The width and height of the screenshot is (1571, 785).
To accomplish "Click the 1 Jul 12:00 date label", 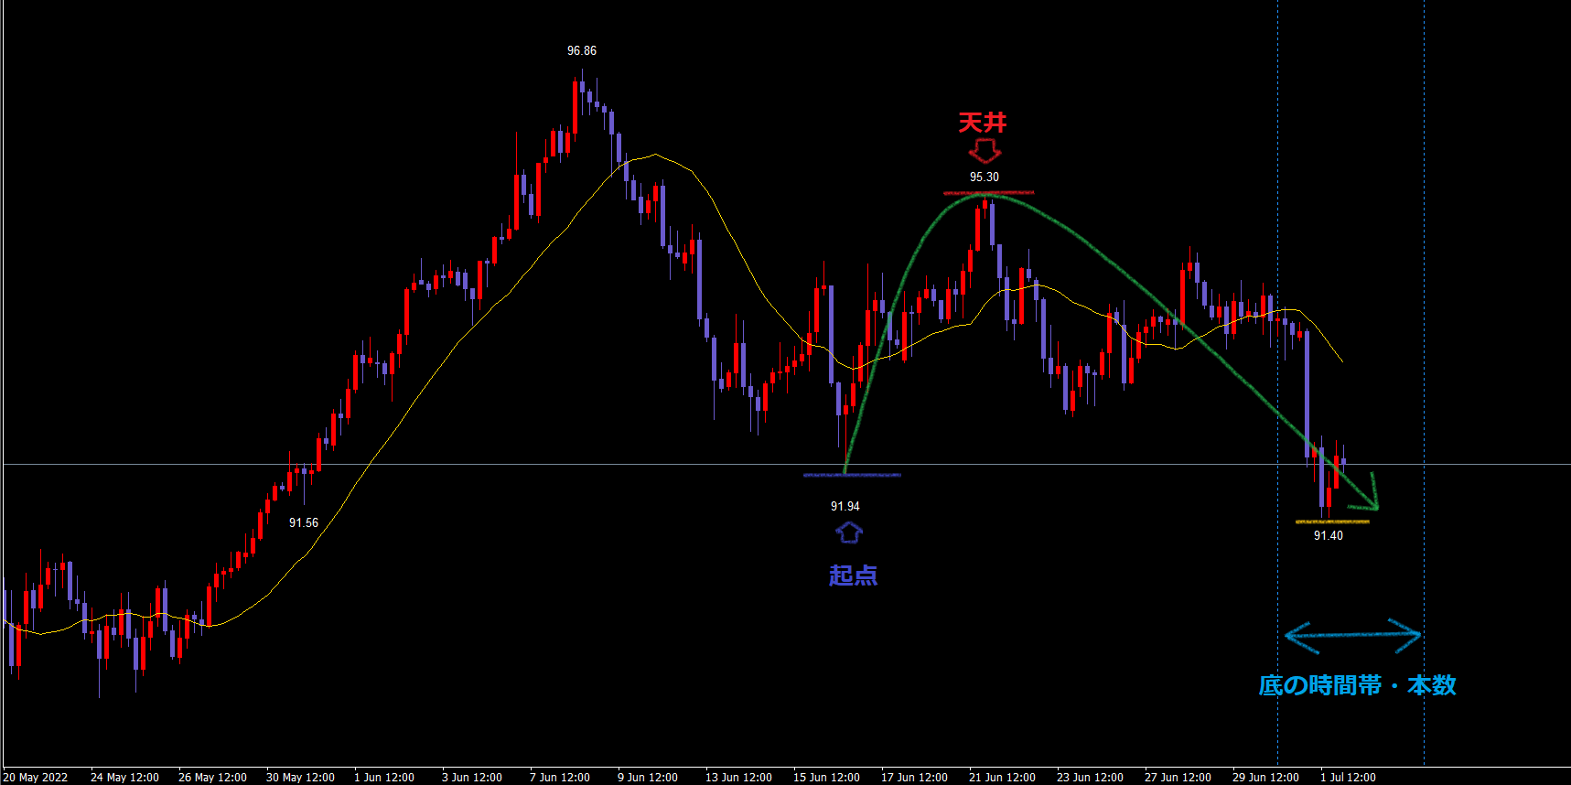I will [1347, 778].
